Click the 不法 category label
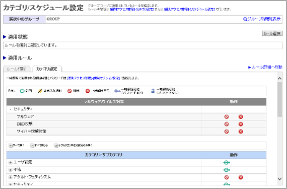Screen dimensions: 287x189 (18, 169)
